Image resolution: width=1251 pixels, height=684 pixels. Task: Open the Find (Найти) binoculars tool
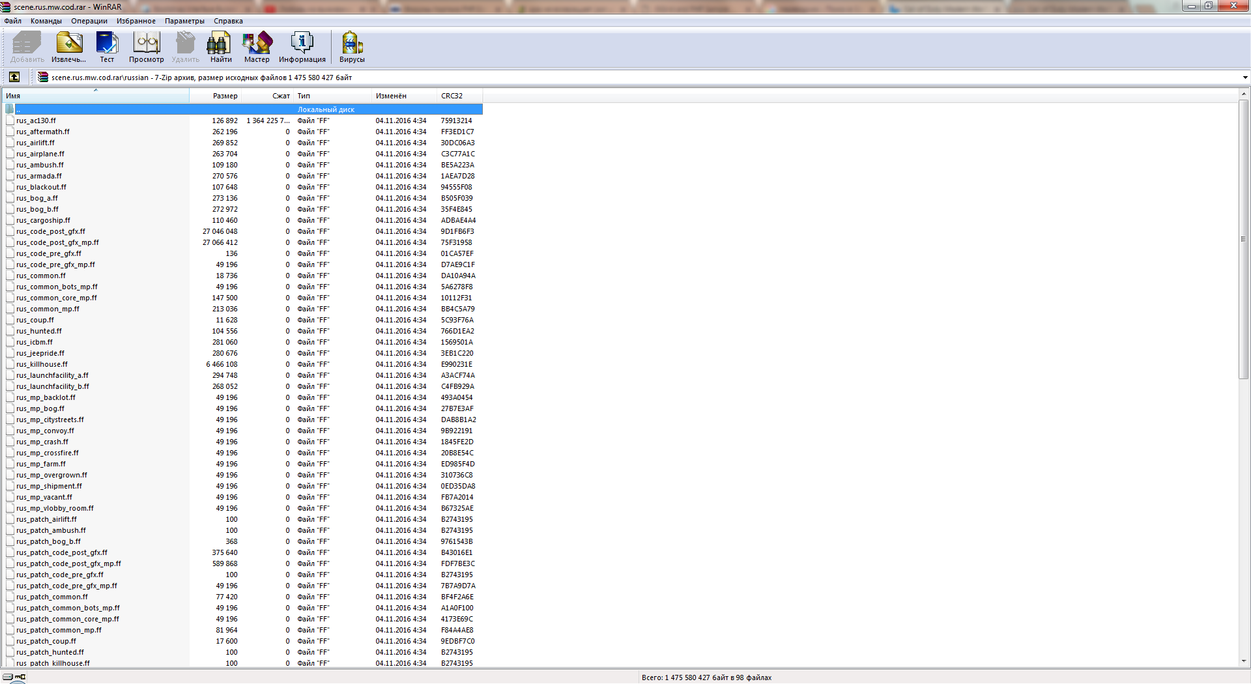coord(221,48)
